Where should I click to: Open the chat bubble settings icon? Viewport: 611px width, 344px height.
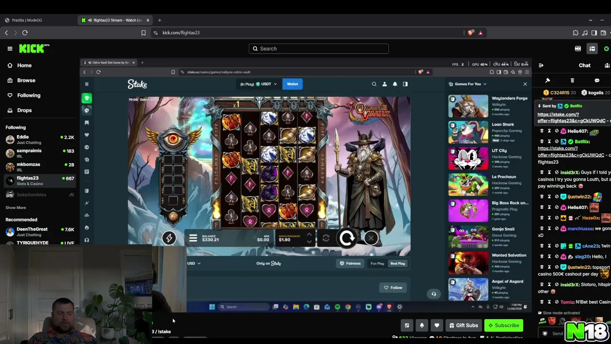point(597,81)
